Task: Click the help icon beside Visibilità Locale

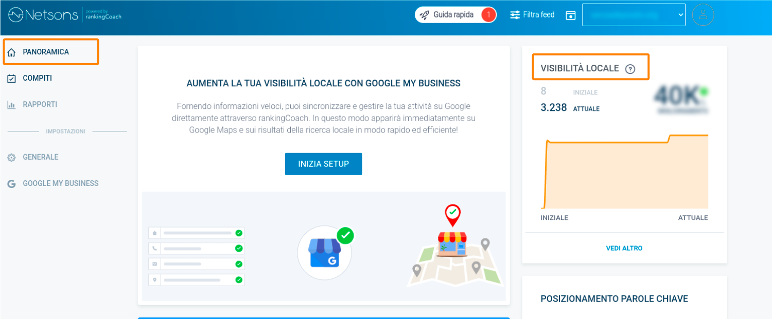Action: click(x=630, y=69)
